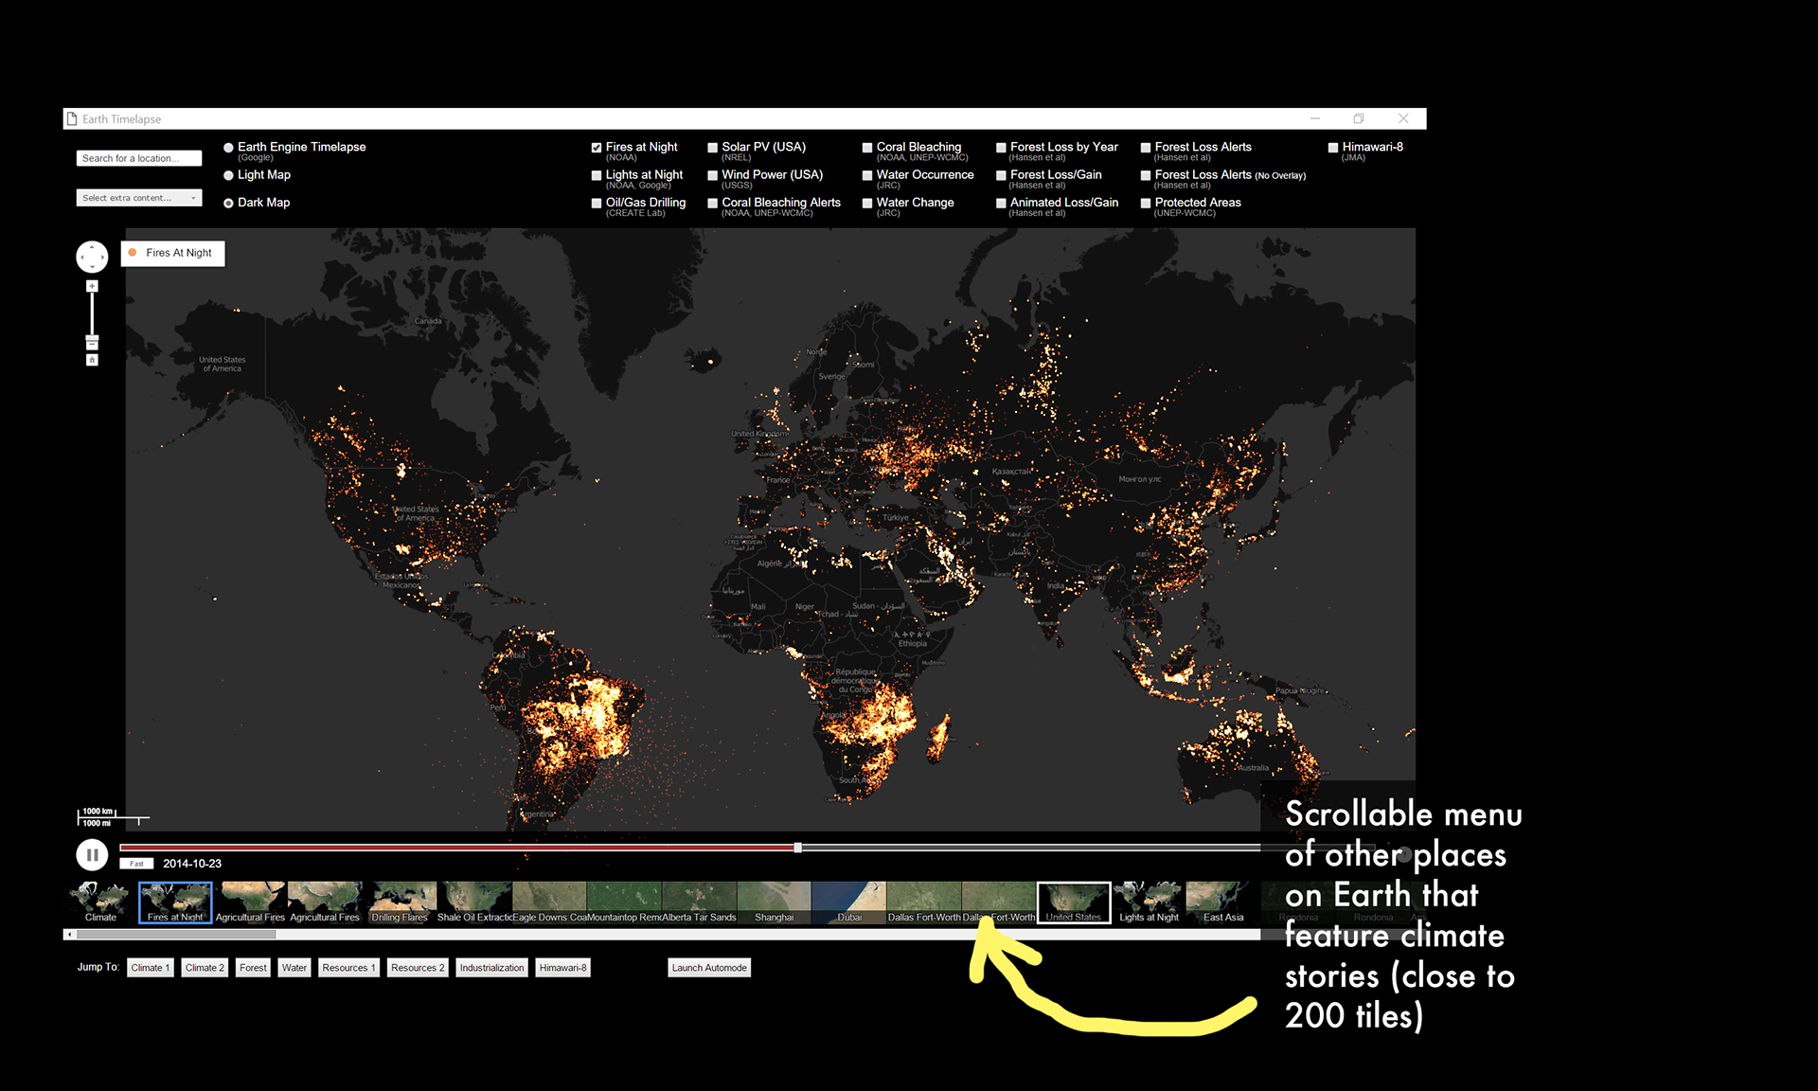Pan the map left with the arrow
Viewport: 1818px width, 1091px height.
81,257
